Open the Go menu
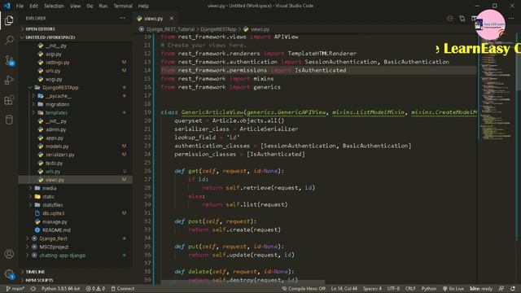 click(x=90, y=6)
